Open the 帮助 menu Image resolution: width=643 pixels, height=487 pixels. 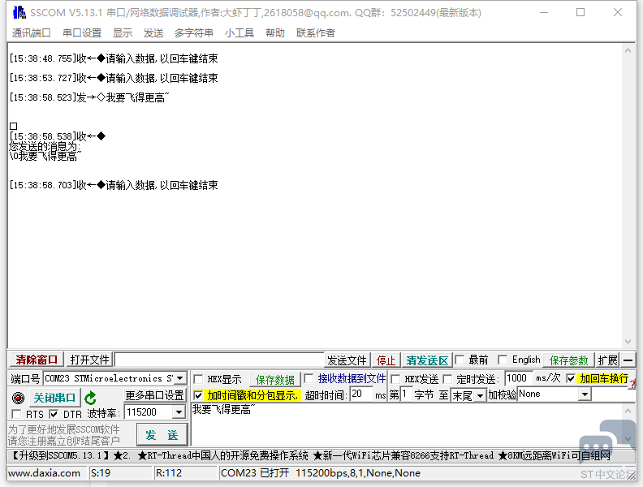pyautogui.click(x=275, y=32)
